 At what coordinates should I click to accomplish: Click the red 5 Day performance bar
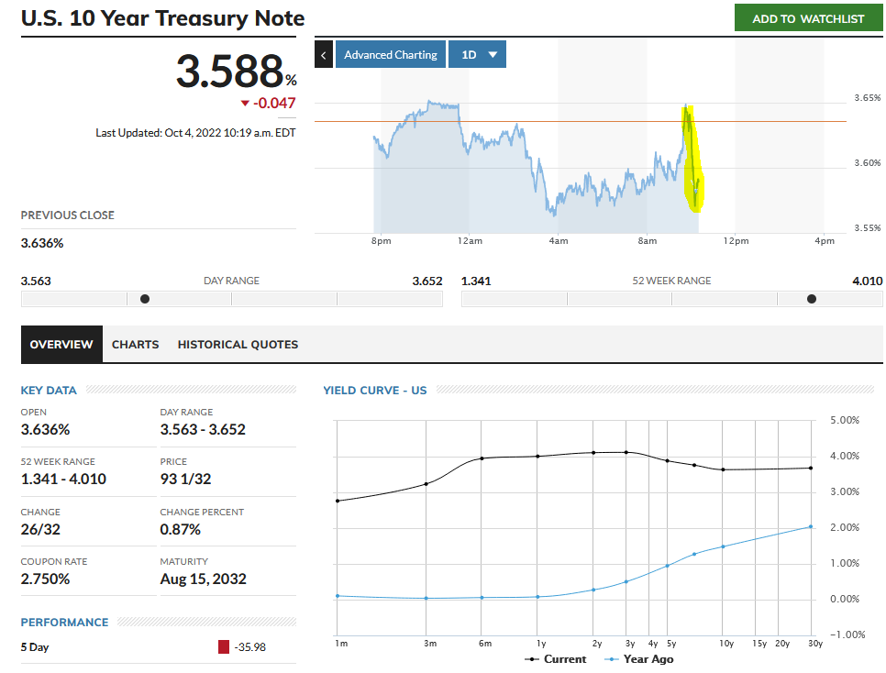(224, 647)
